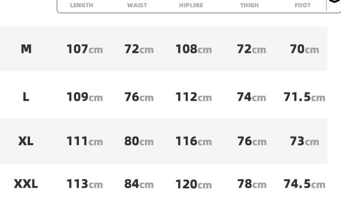This screenshot has height=214, width=341.
Task: Click the 70cm foot value for M
Action: click(304, 49)
